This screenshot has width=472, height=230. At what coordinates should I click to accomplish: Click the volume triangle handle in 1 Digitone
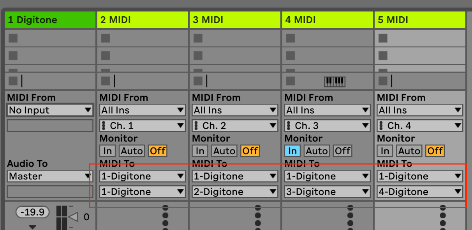tap(73, 216)
